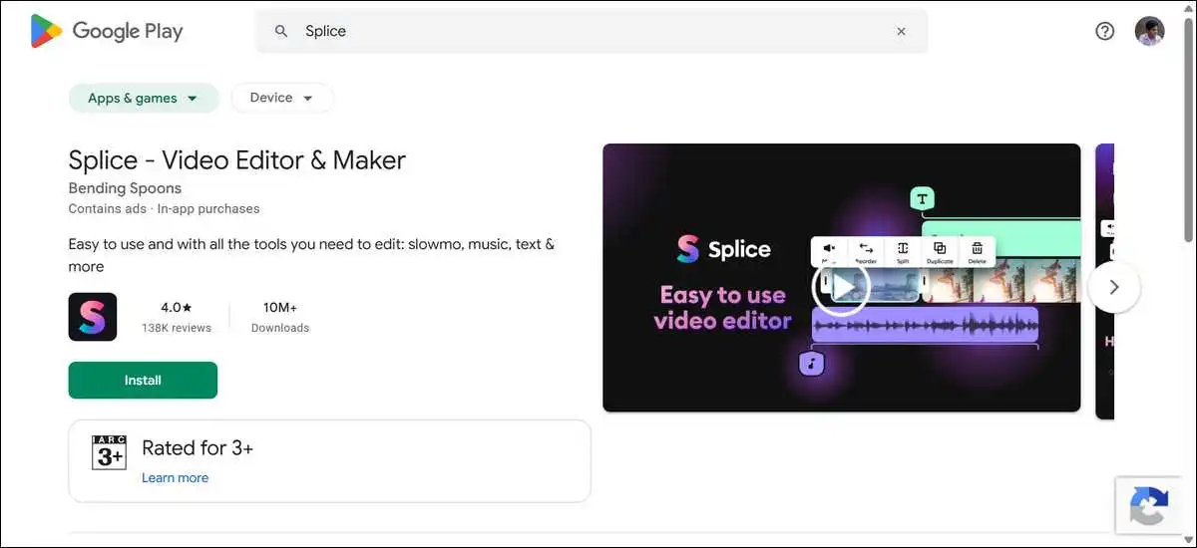Show next screenshot with the arrow
The height and width of the screenshot is (548, 1197).
(1114, 287)
